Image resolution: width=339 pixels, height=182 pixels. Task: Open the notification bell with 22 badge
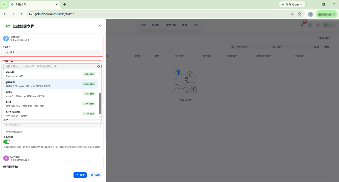[x=302, y=25]
